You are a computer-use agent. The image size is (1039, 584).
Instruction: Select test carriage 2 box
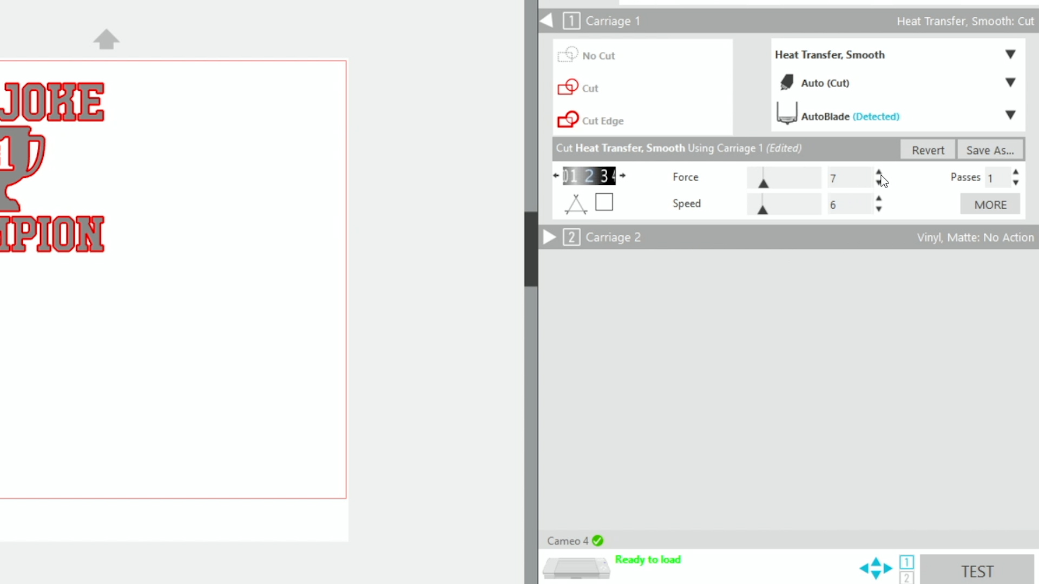pos(906,578)
